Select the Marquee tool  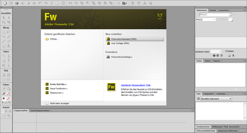[x=4, y=32]
